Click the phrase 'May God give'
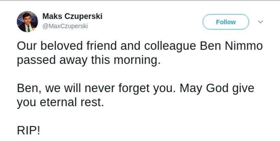This screenshot has width=280, height=141. [217, 88]
